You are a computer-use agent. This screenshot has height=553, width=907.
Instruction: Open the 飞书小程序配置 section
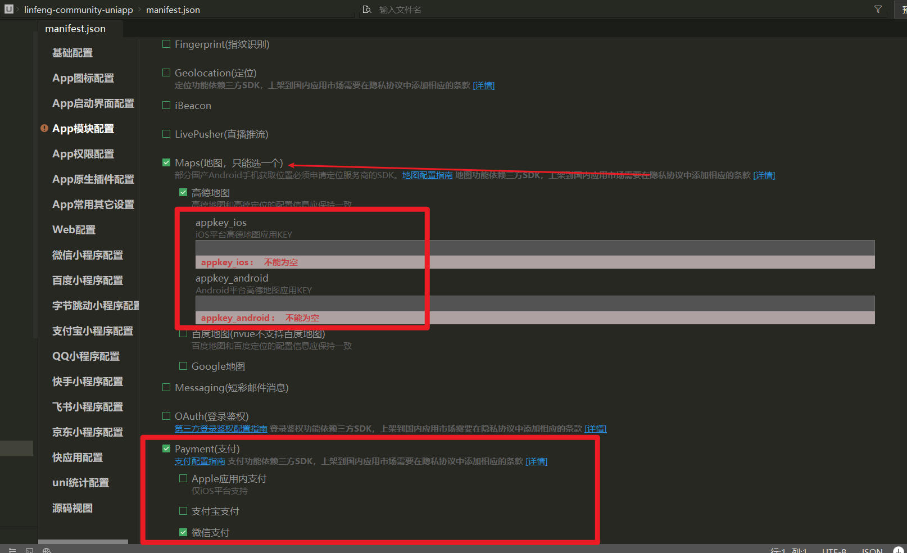(x=88, y=407)
